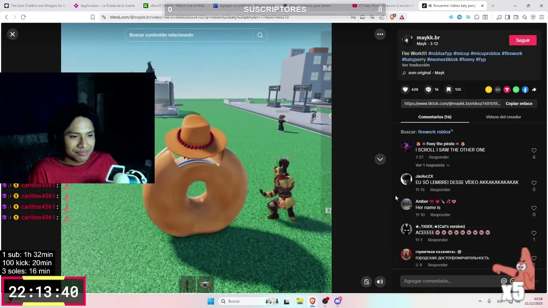Follow maykk.br with Seguir button

point(523,40)
